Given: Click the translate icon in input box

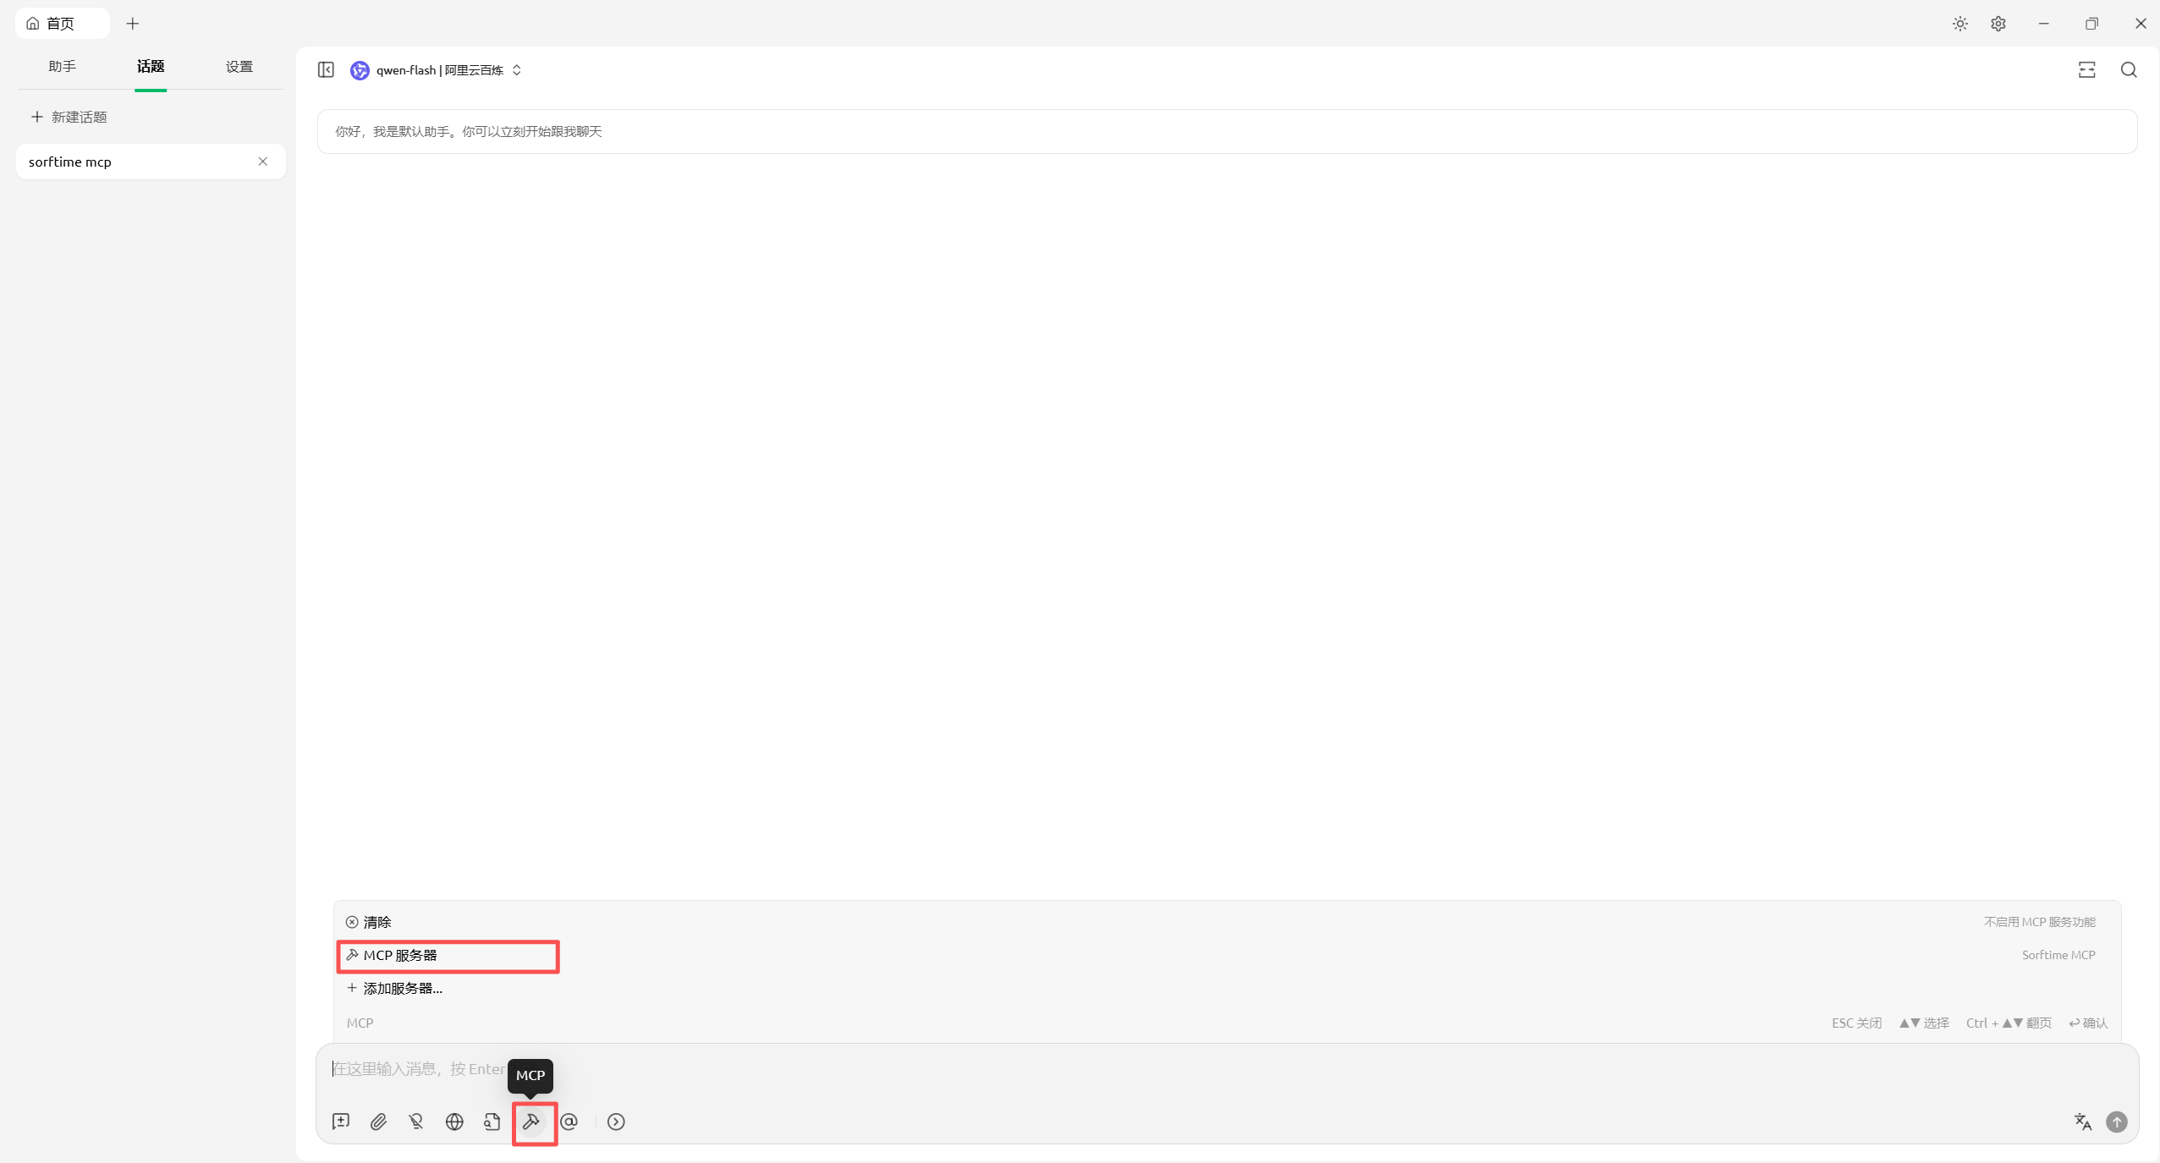Looking at the screenshot, I should click(x=2082, y=1122).
